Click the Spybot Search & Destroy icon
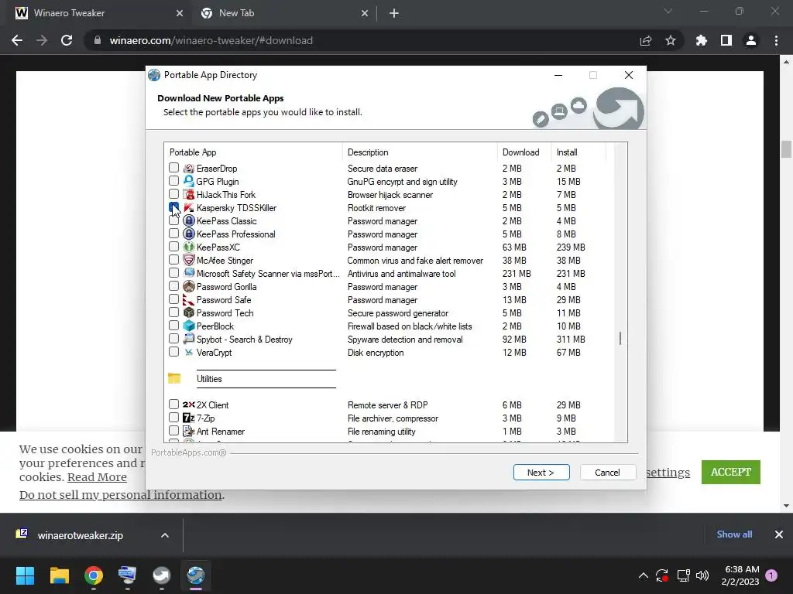This screenshot has height=594, width=793. click(189, 339)
